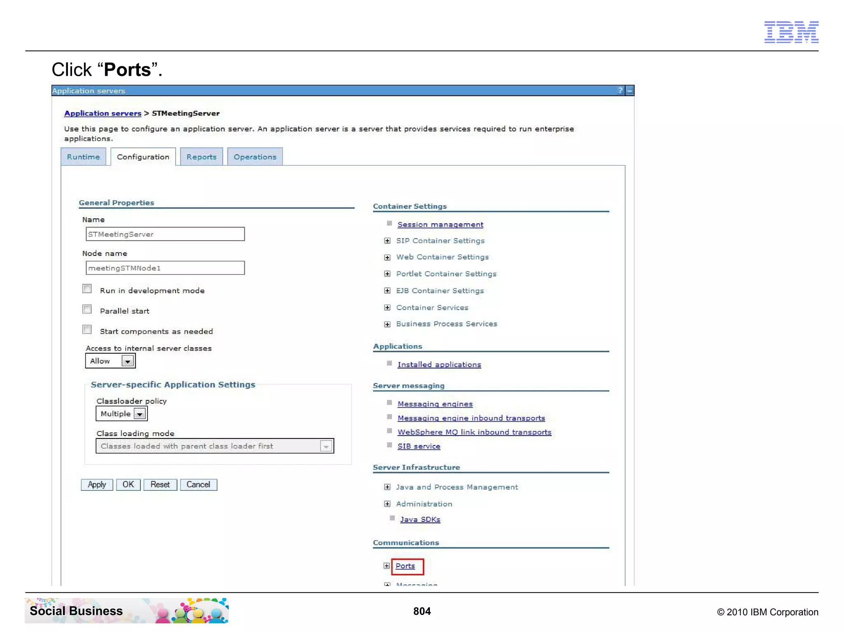Check the Parallel start box
Image resolution: width=844 pixels, height=633 pixels.
[x=87, y=309]
